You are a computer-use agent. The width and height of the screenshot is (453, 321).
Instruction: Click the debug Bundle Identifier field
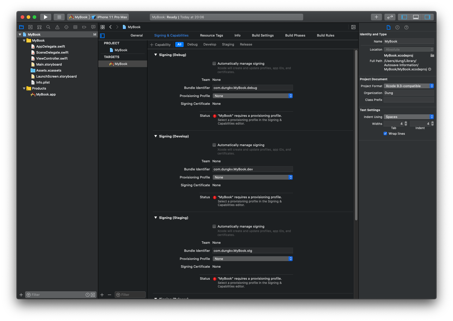pyautogui.click(x=253, y=87)
